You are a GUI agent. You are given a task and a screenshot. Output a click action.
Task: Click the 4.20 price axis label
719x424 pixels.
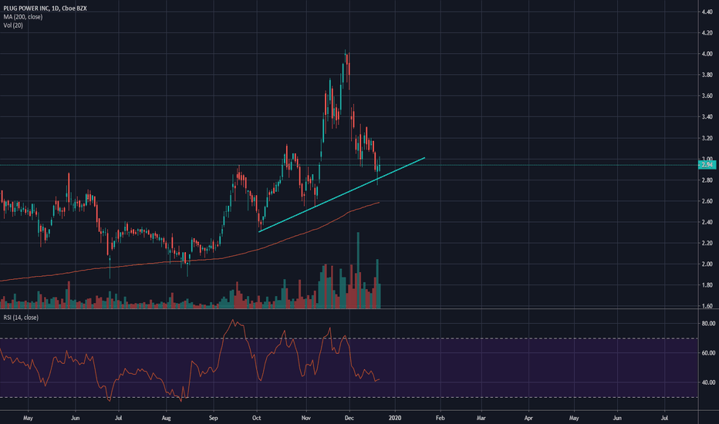[707, 33]
